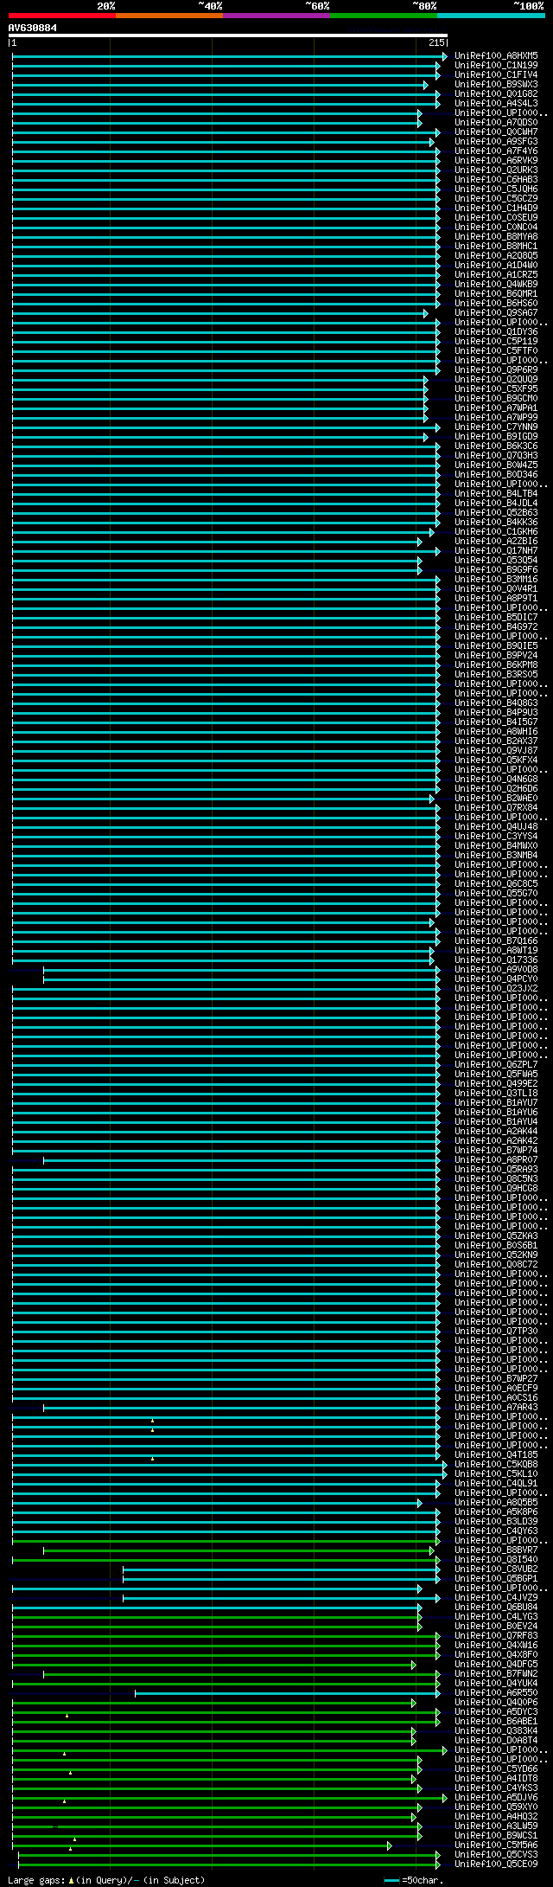
Task: Select hit UniRef100_A9SFG3
Action: pyautogui.click(x=496, y=141)
